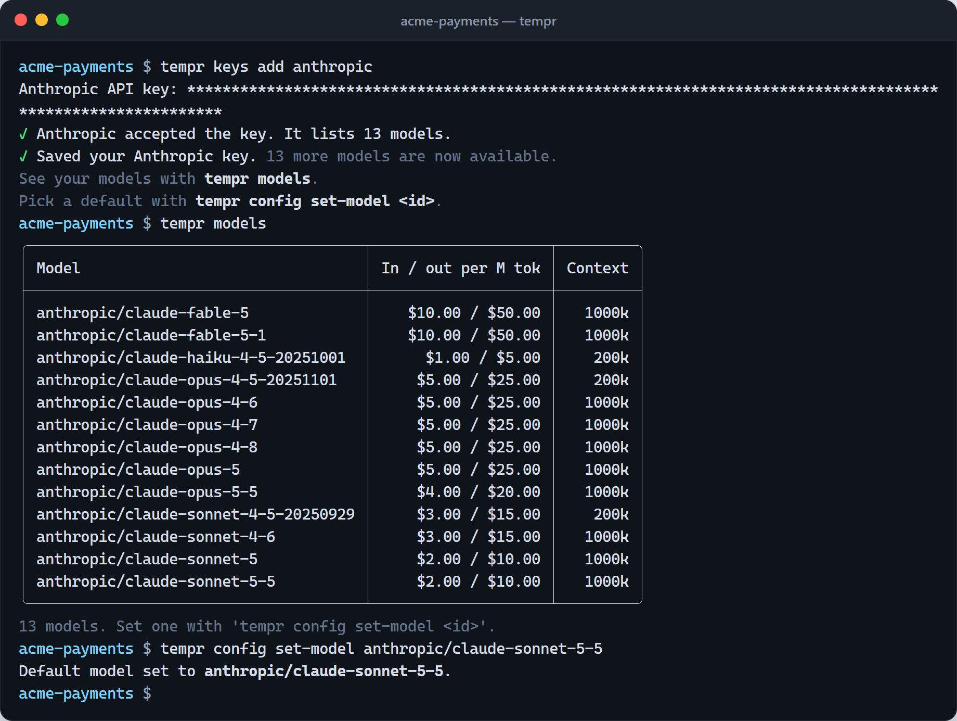Click the green maximize window button

62,20
